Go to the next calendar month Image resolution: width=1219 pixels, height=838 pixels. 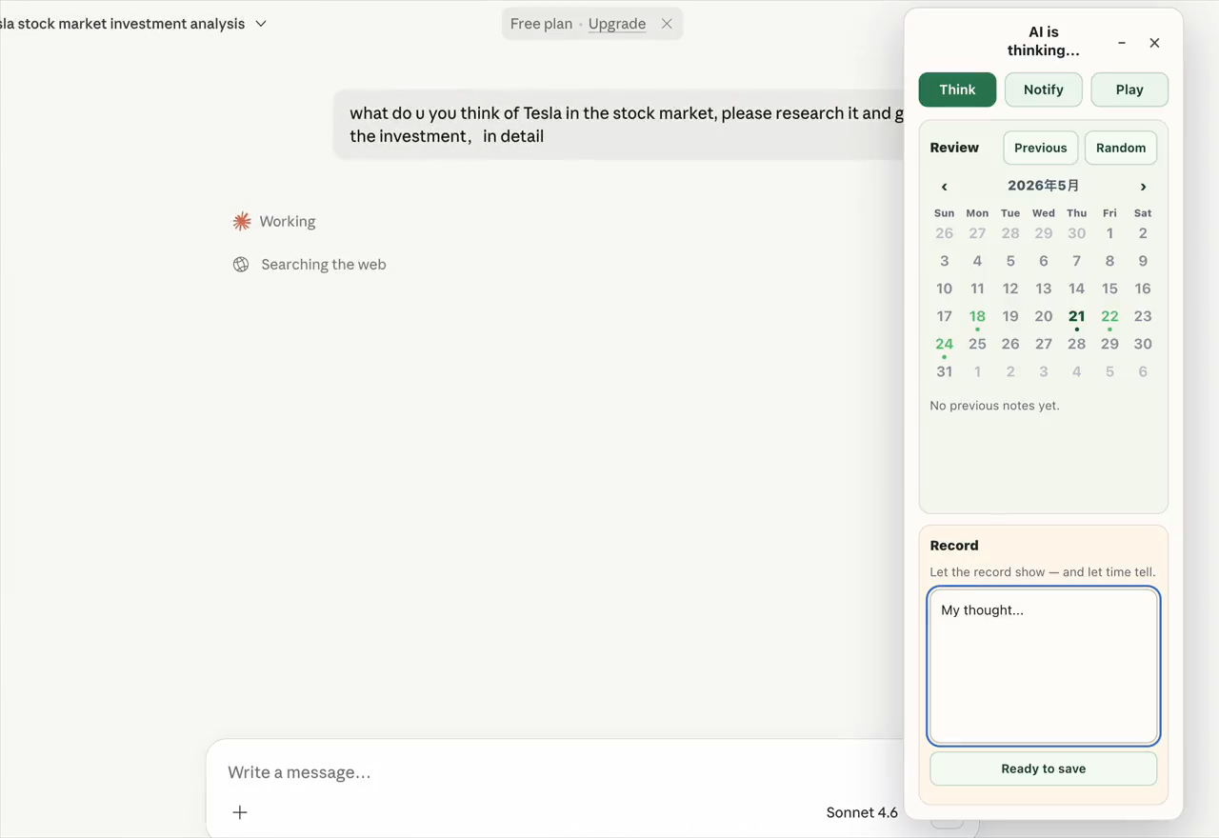coord(1143,187)
